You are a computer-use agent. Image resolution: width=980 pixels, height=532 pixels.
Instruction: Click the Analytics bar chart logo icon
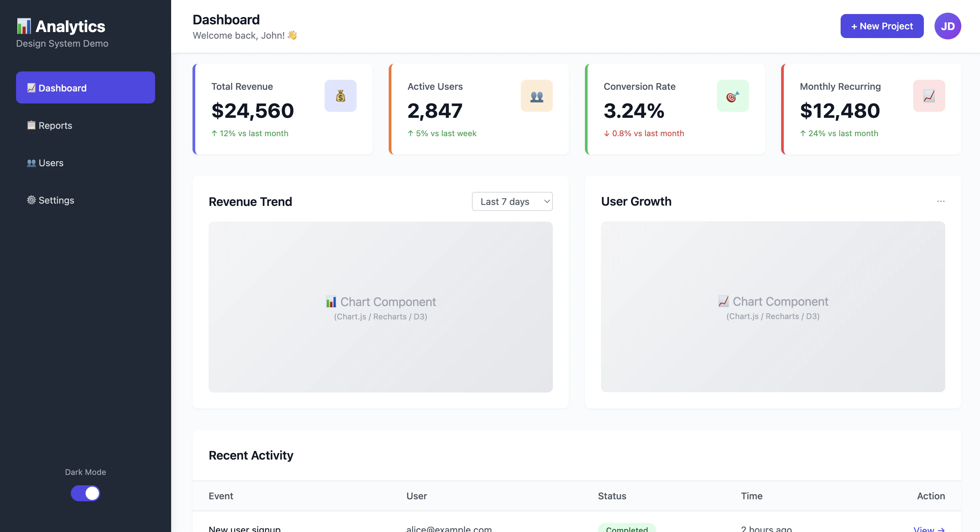(x=24, y=26)
